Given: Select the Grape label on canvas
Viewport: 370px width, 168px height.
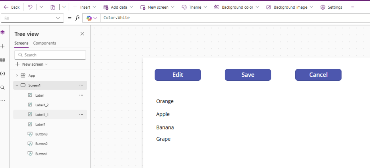Looking at the screenshot, I should coord(163,139).
